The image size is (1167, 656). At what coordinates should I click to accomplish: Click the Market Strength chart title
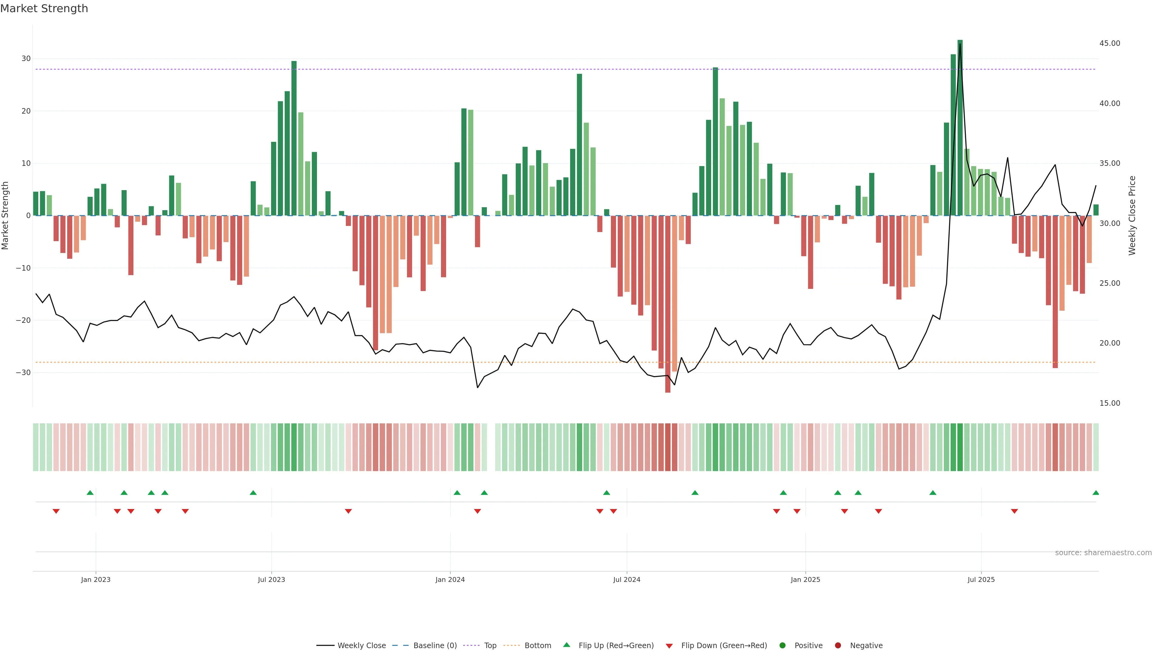44,9
